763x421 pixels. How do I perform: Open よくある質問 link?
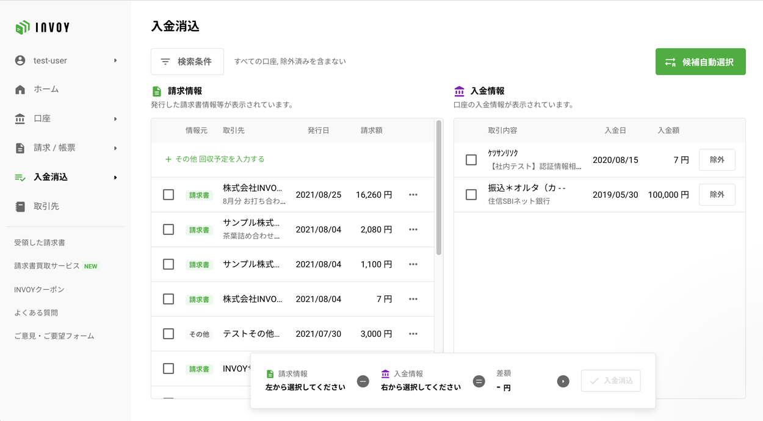[x=36, y=312]
